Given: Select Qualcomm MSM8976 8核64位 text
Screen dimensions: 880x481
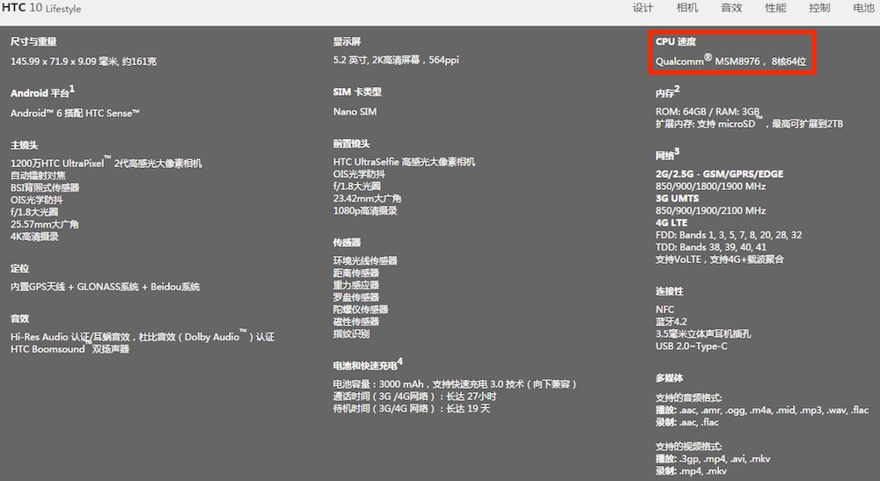Looking at the screenshot, I should (730, 60).
